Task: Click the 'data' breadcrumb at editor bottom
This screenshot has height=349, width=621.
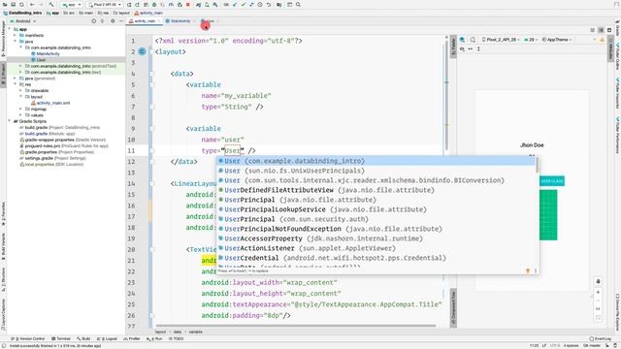Action: (178, 332)
